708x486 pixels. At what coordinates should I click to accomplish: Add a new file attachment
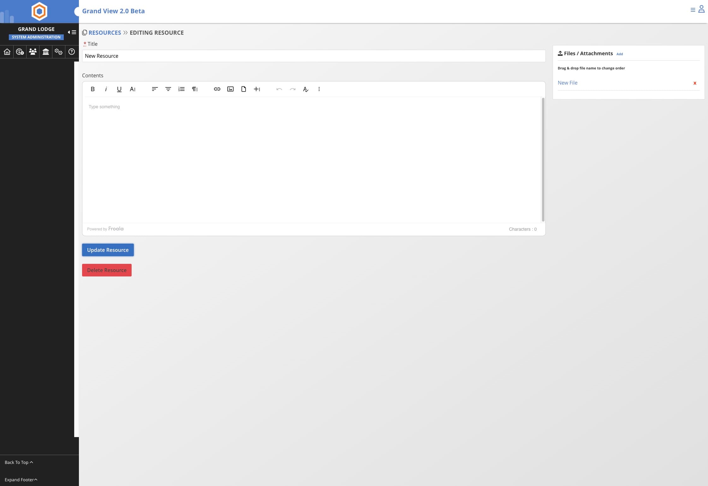(620, 54)
